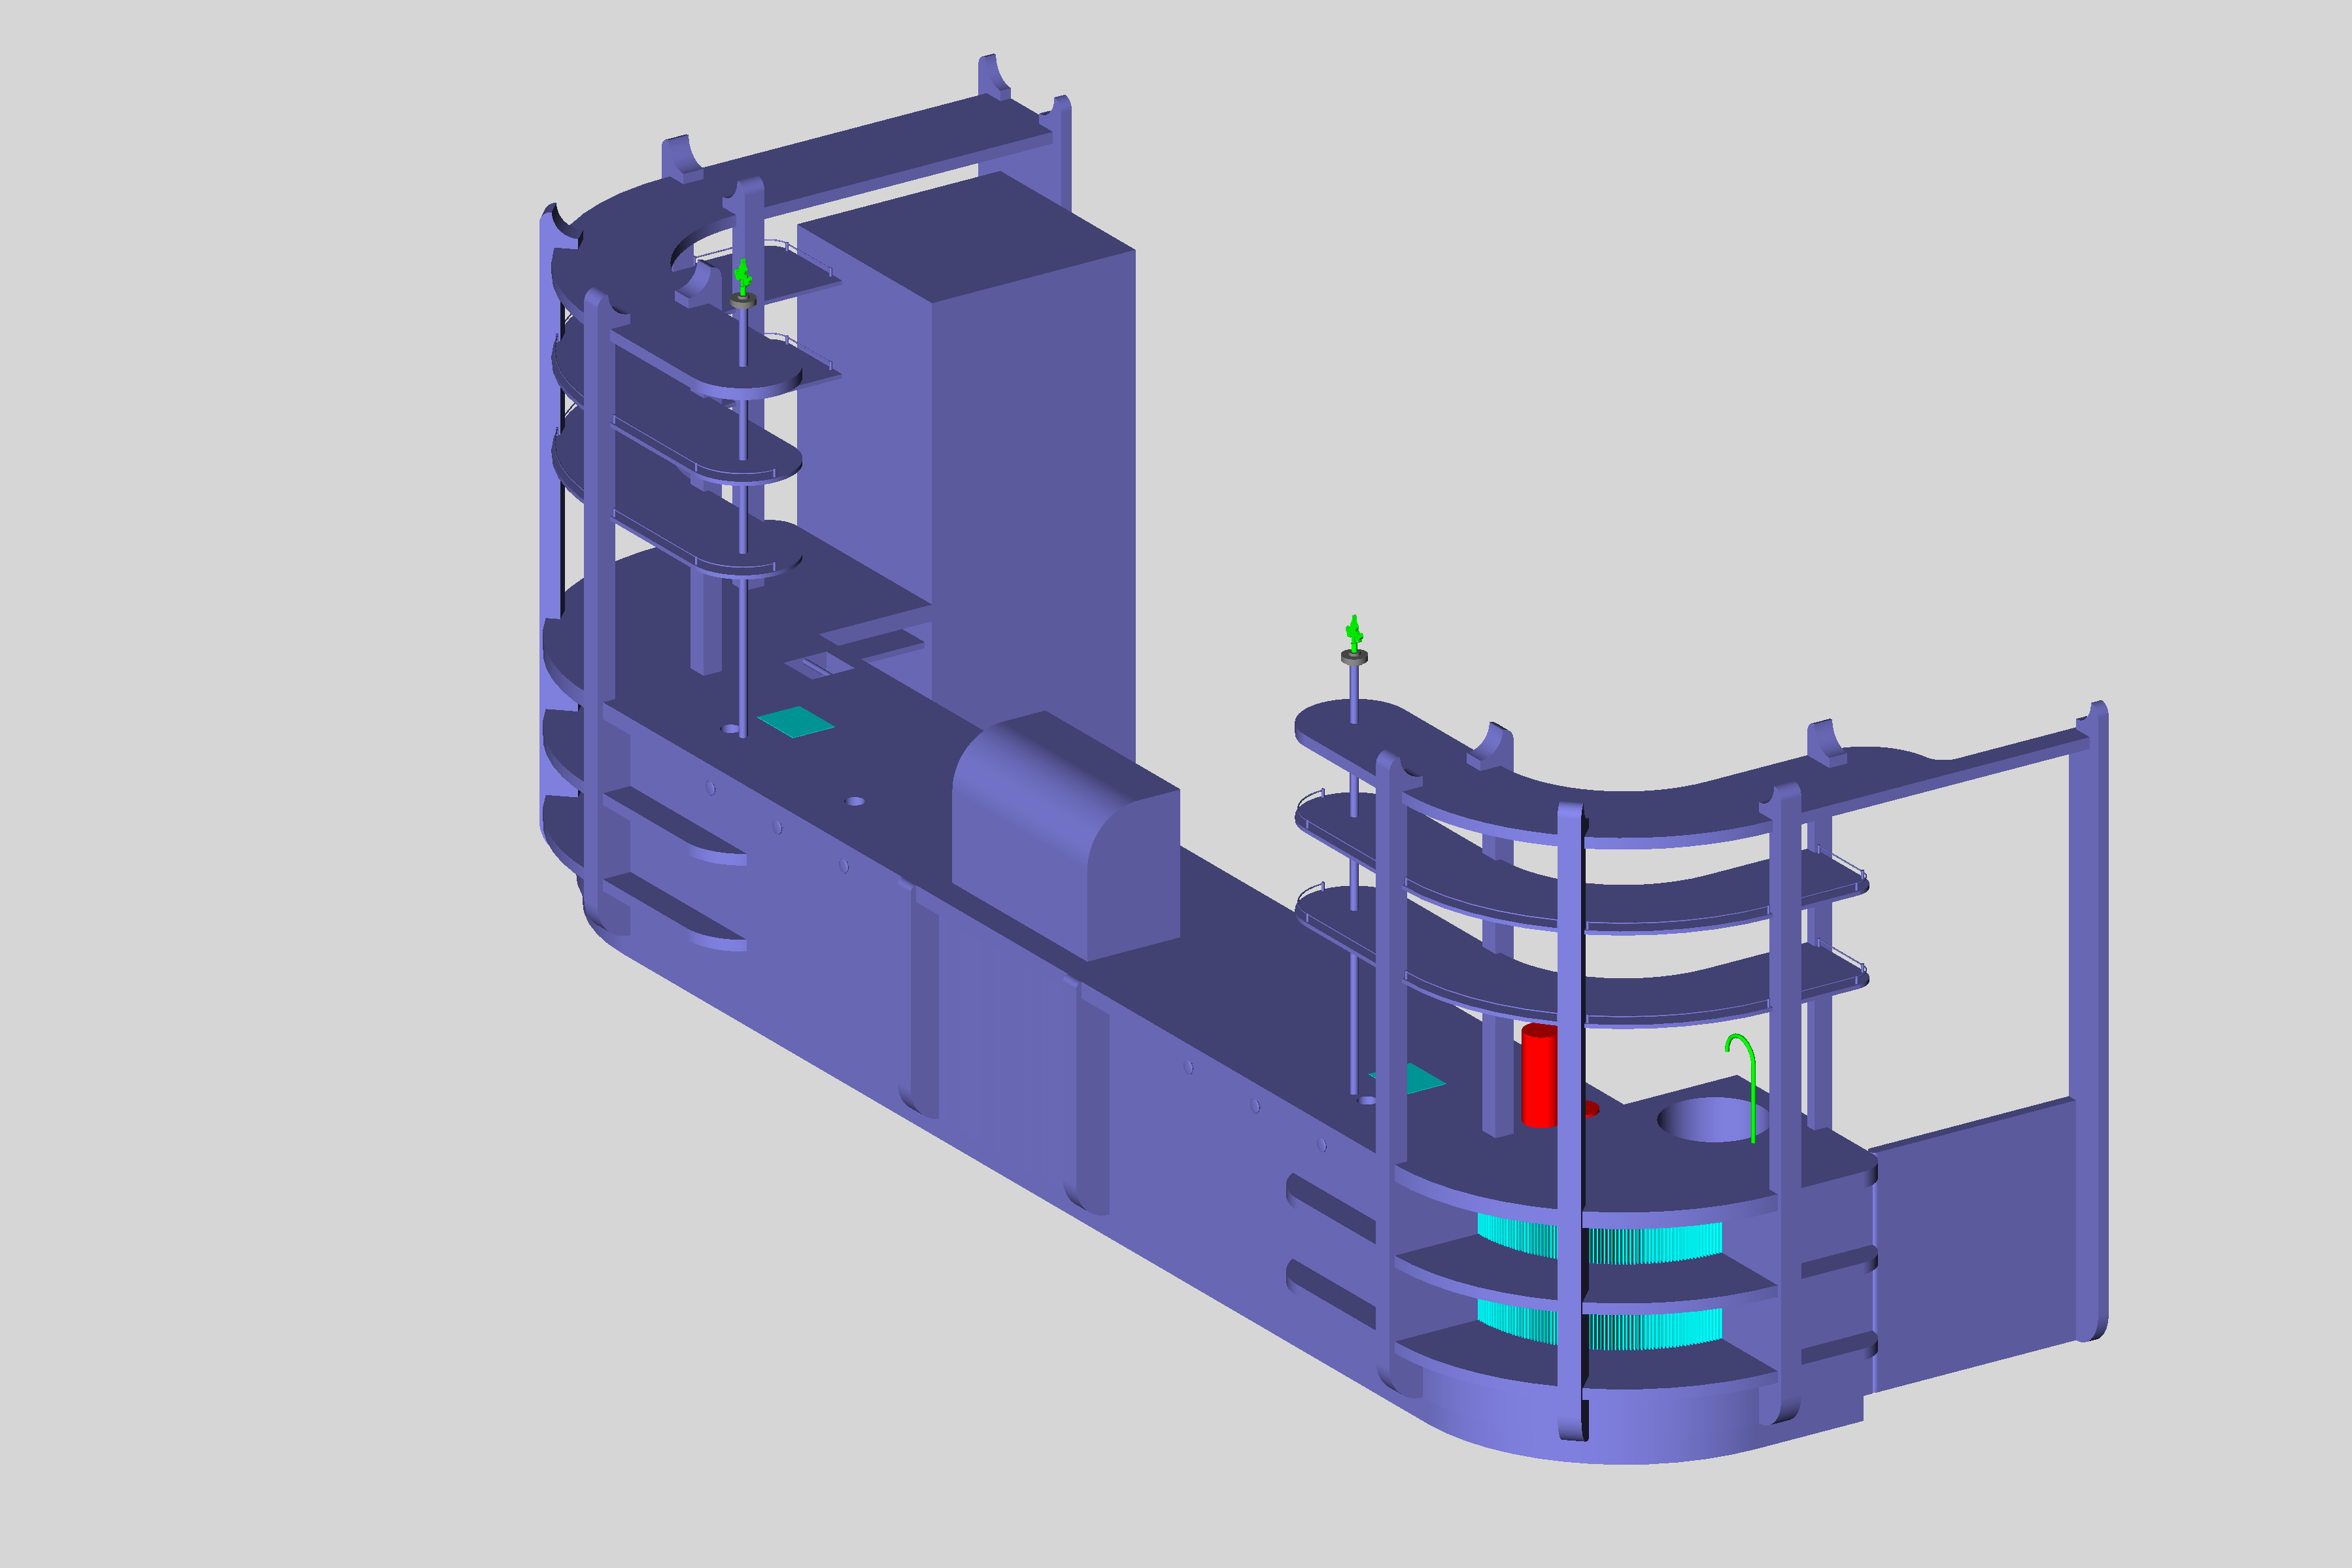Select the green figure atop the right pole
Image resolution: width=2352 pixels, height=1568 pixels.
coord(1354,634)
